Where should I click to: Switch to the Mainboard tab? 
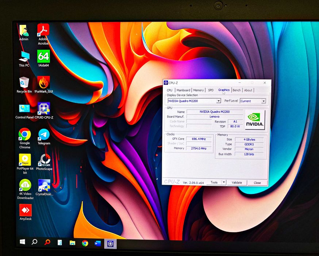[183, 90]
